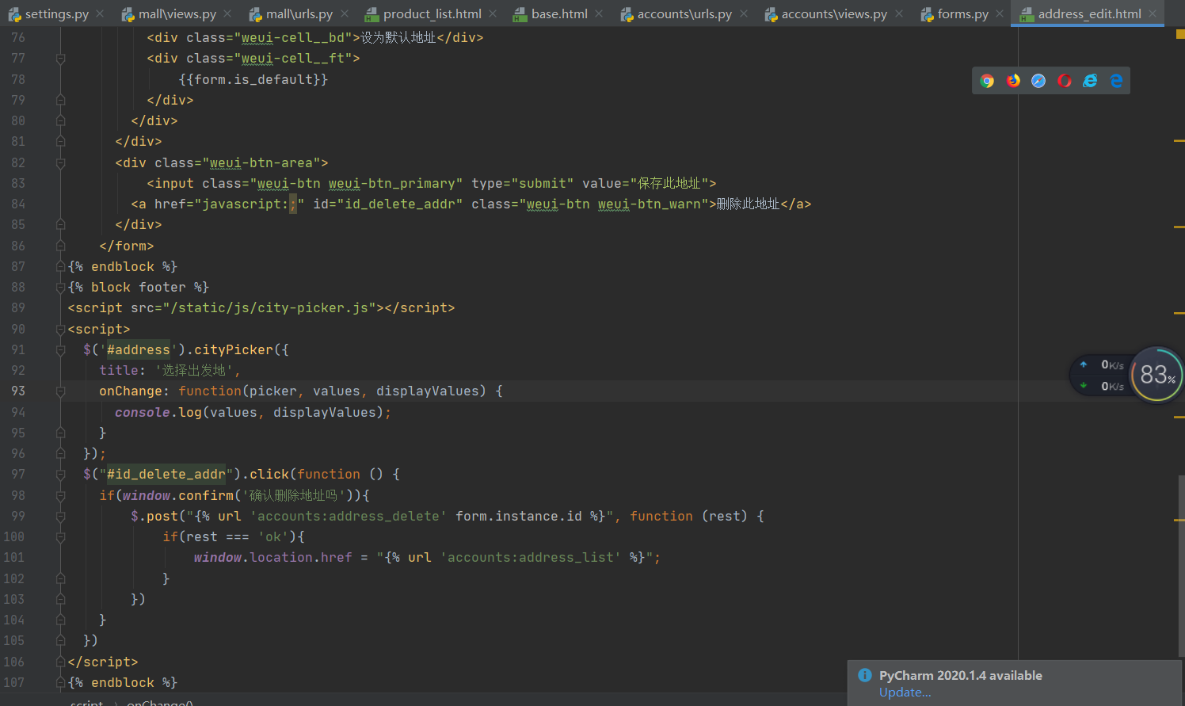Close the accounts\urls.py tab

[x=743, y=13]
